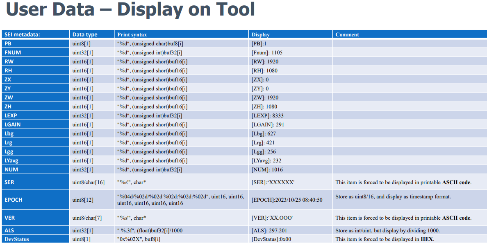
Task: Select the DevStatus row label
Action: (17, 239)
